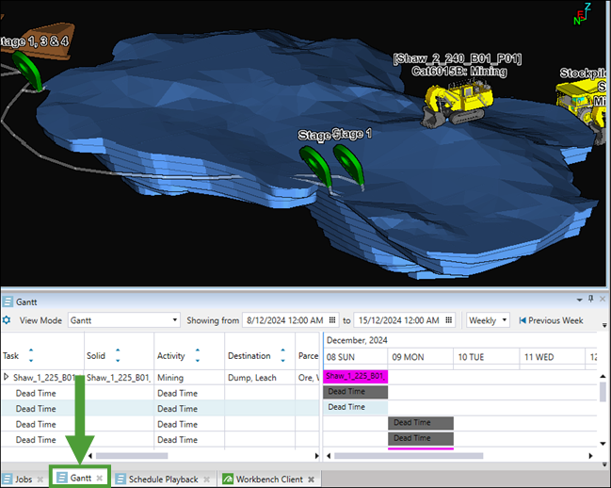Image resolution: width=611 pixels, height=488 pixels.
Task: Select the magenta Shaw_1_225_B01 Gantt bar
Action: (x=355, y=376)
